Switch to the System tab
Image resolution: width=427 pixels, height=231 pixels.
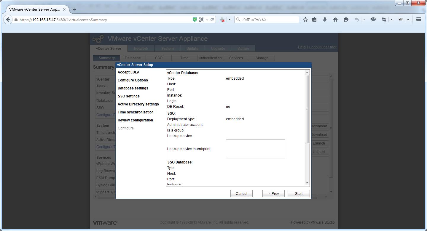pos(168,49)
